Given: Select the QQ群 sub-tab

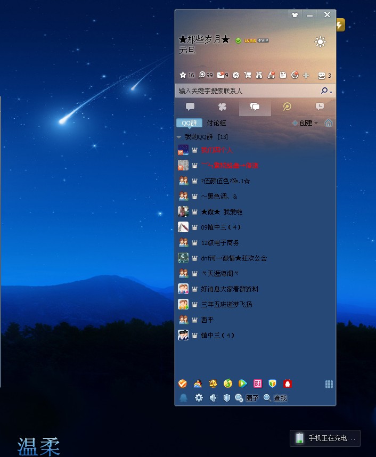Looking at the screenshot, I should point(189,123).
